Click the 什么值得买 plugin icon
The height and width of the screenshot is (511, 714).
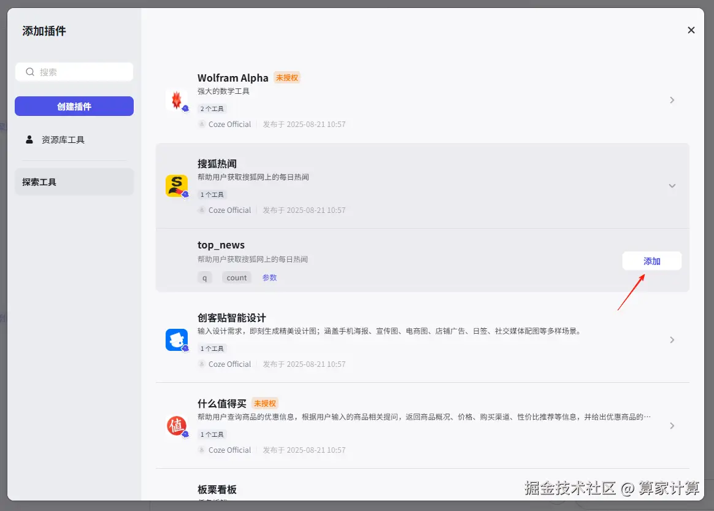[x=177, y=426]
